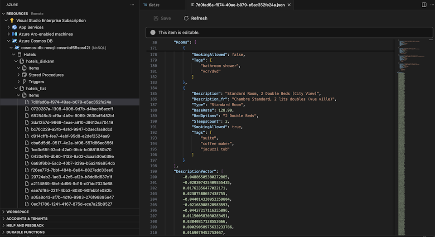Viewport: 435px width, 237px height.
Task: Click the Azure Arc-enabled machines icon
Action: coord(14,34)
